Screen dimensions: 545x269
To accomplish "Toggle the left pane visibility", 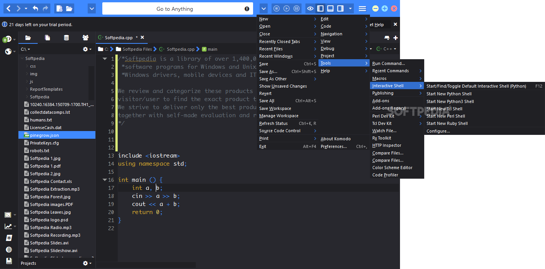I will pyautogui.click(x=320, y=8).
